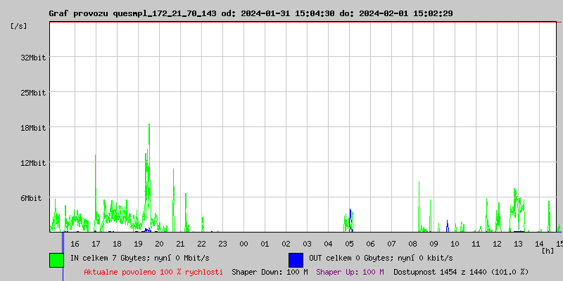The image size is (563, 281).
Task: Click hour 00 on the time axis
Action: click(243, 244)
